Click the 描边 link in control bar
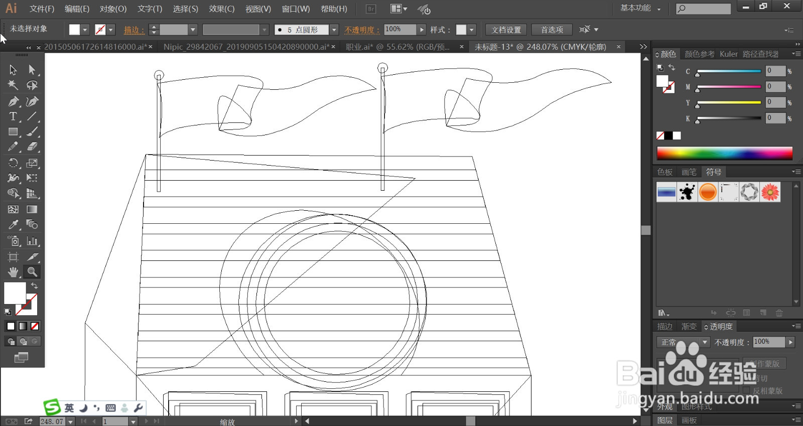The image size is (803, 426). click(x=134, y=30)
